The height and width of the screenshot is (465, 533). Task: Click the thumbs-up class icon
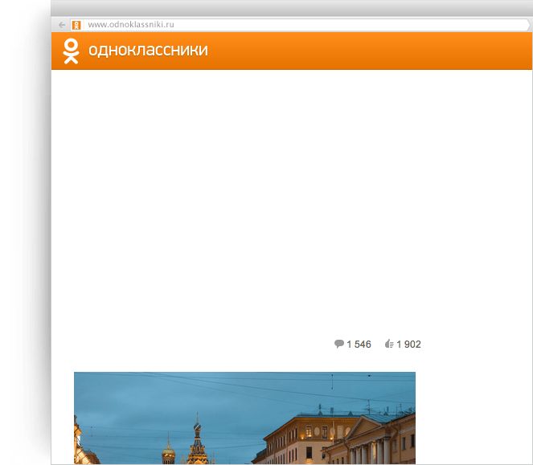389,344
